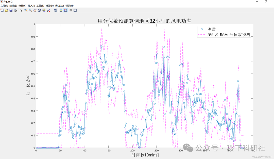Click the x-axis label 时间 [x10mins]
Image resolution: width=274 pixels, height=159 pixels.
145,155
